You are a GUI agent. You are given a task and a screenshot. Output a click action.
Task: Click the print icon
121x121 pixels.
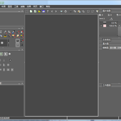click(66, 11)
